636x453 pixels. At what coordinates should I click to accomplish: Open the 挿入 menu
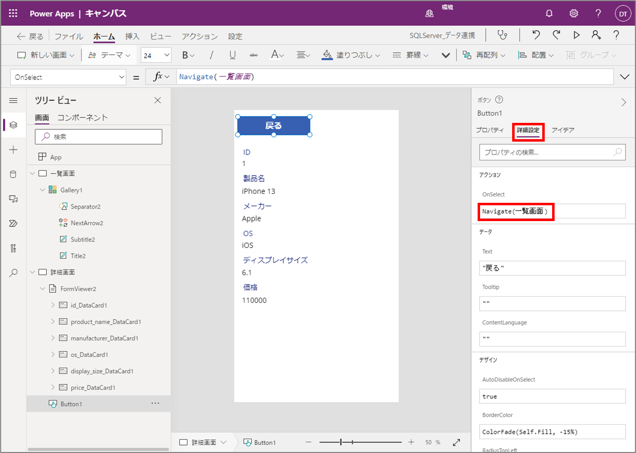pos(132,36)
